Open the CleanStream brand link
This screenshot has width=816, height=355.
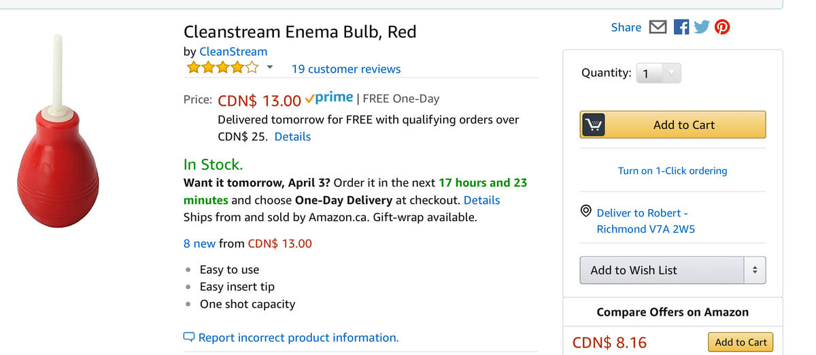[233, 52]
